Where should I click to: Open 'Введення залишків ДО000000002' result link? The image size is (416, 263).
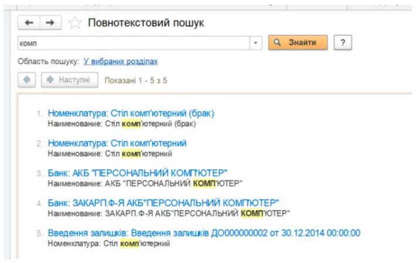tap(204, 232)
